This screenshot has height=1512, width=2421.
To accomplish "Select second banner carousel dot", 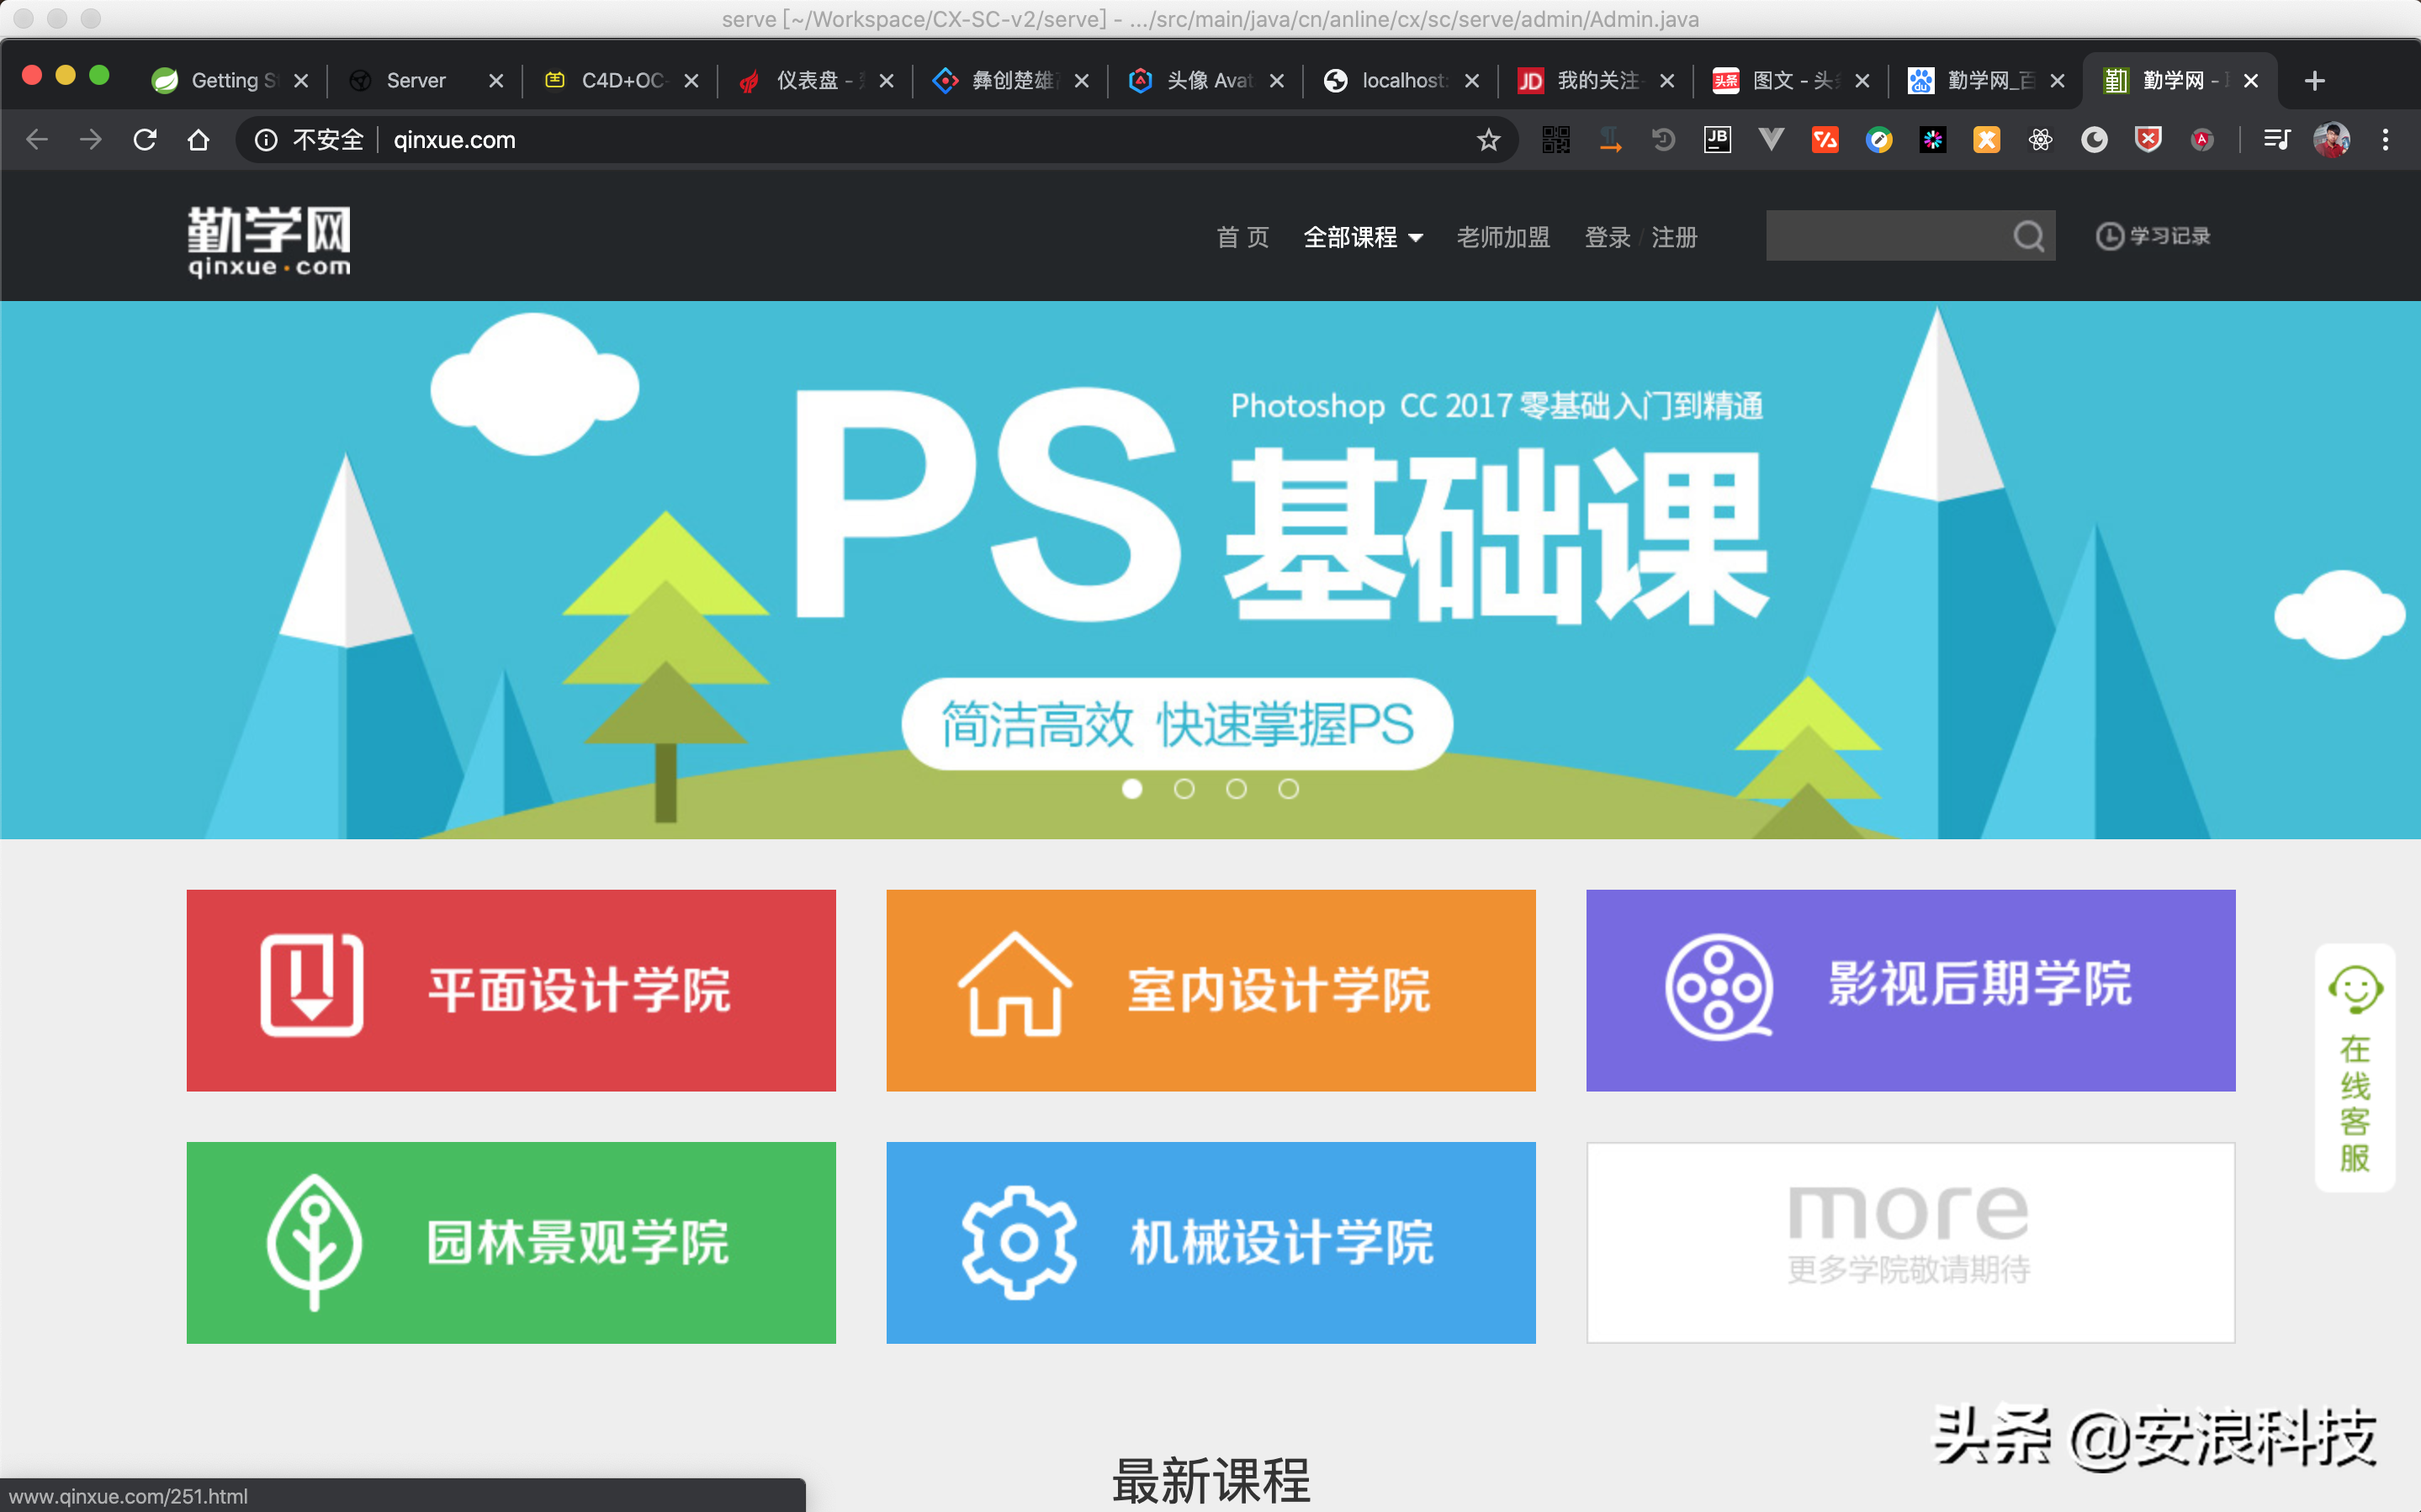I will (1184, 789).
